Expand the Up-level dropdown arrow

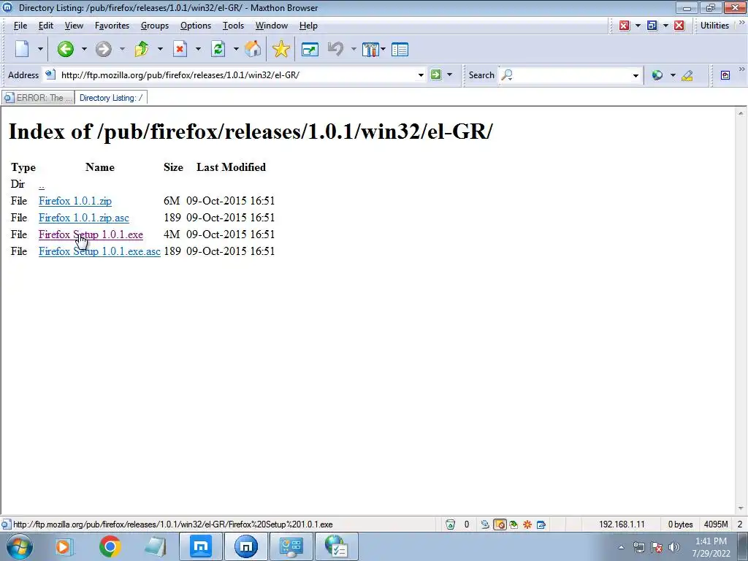160,49
